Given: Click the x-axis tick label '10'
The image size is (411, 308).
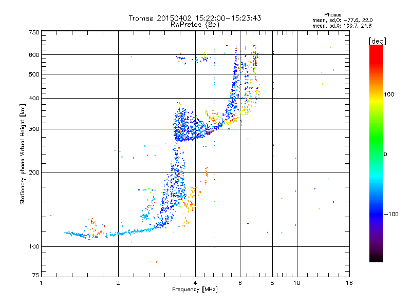Looking at the screenshot, I should pos(297,283).
